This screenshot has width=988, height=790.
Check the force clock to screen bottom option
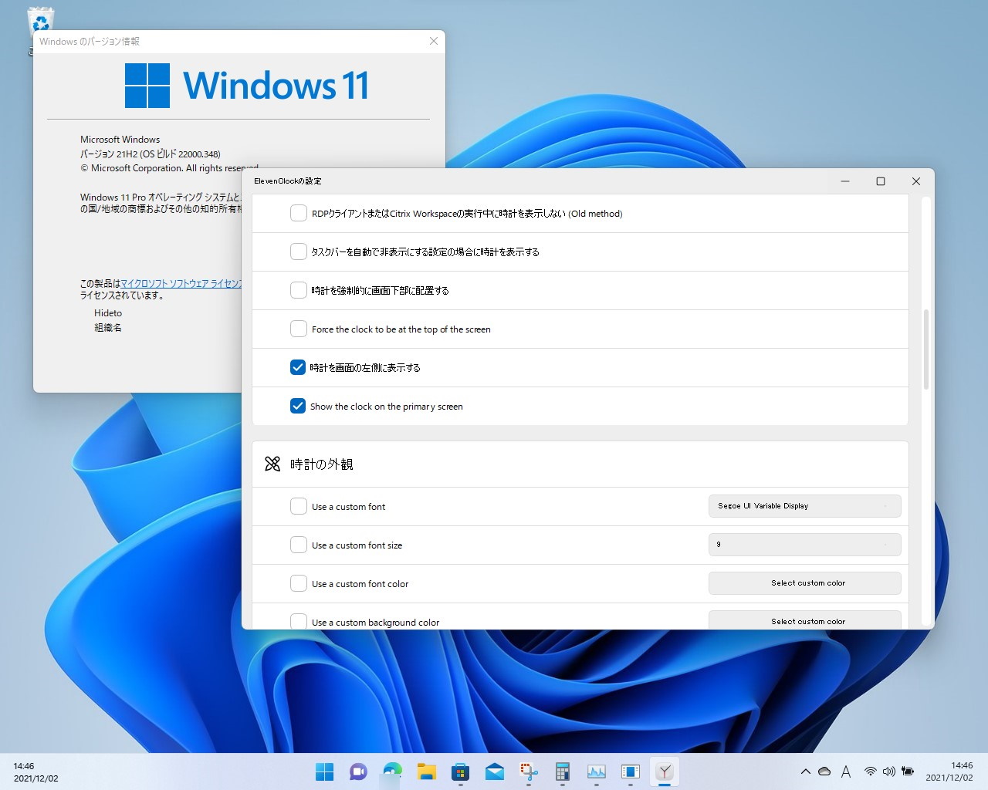[299, 290]
